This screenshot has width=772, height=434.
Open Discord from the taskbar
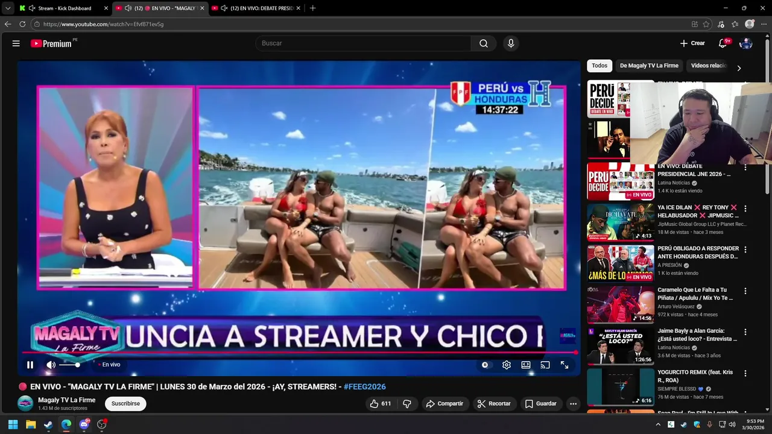coord(84,424)
